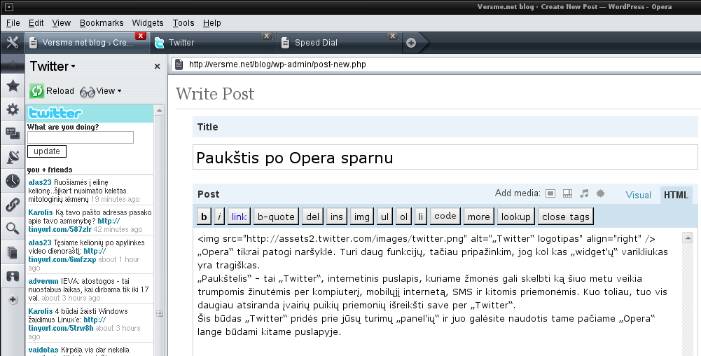Open the window menu icon in title bar
Image resolution: width=701 pixels, height=356 pixels.
8,7
